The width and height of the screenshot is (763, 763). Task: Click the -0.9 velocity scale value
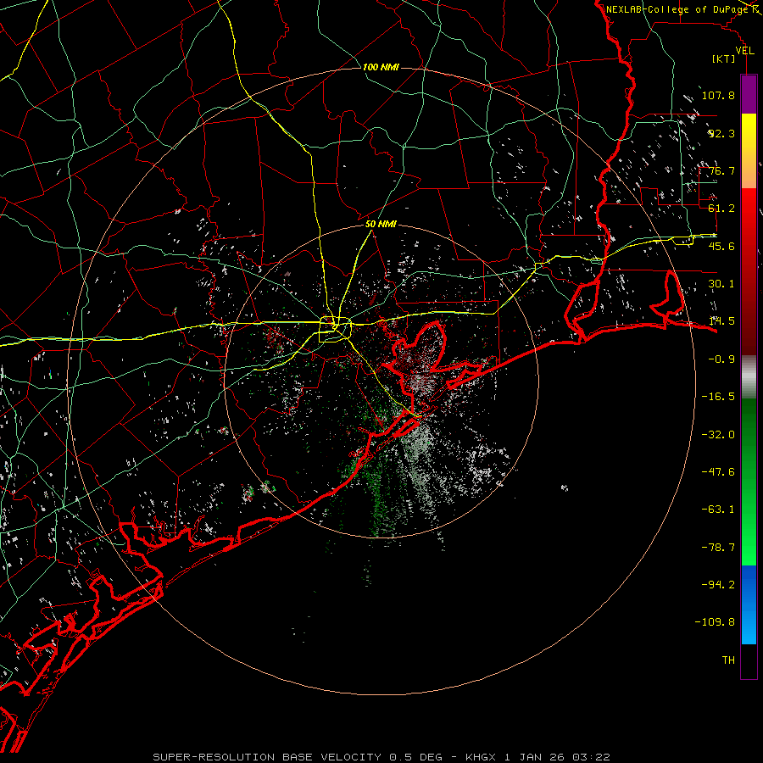pyautogui.click(x=721, y=359)
